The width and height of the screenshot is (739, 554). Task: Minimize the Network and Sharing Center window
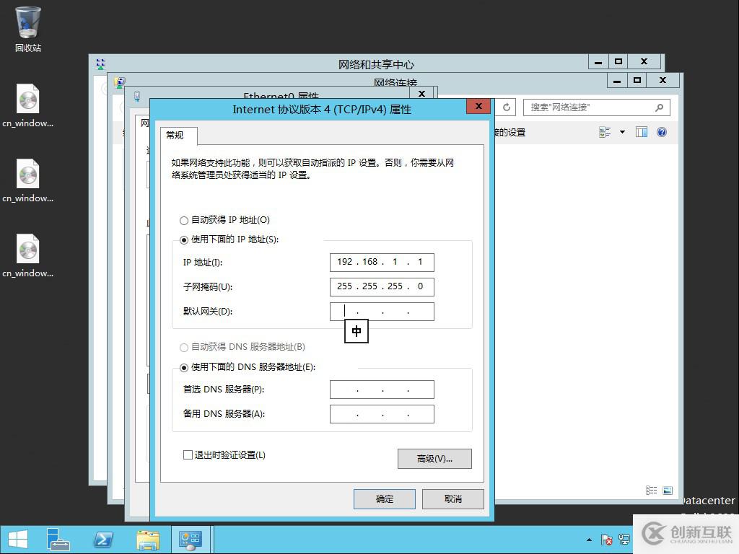[598, 62]
